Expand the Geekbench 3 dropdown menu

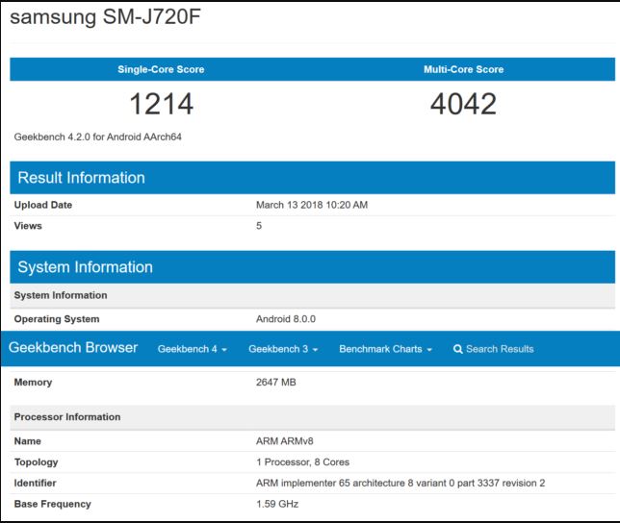(283, 349)
